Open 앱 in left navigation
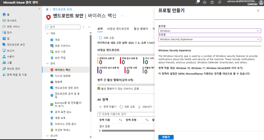 pos(6,39)
